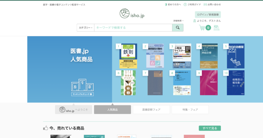263x138 pixels.
Task: Open rank 2 book 国民衛生の動向
Action: [x=155, y=56]
